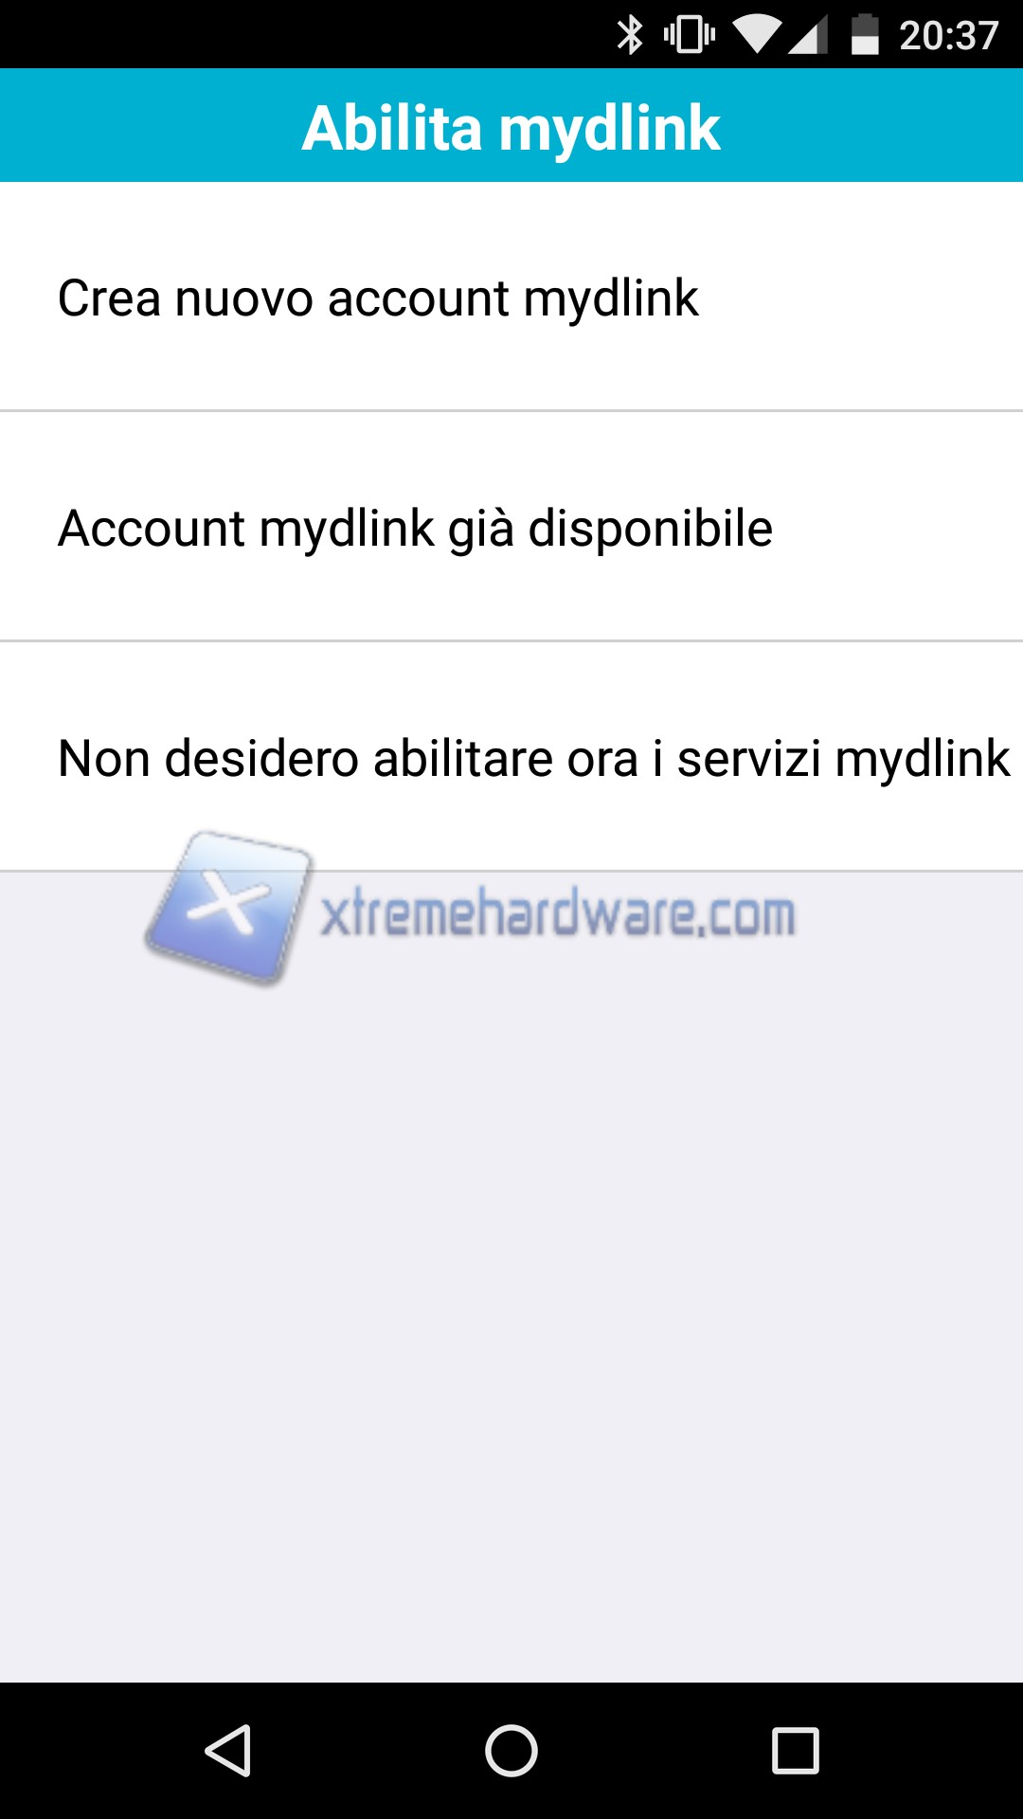Image resolution: width=1023 pixels, height=1819 pixels.
Task: Go back with the Android back triangle
Action: pyautogui.click(x=227, y=1750)
